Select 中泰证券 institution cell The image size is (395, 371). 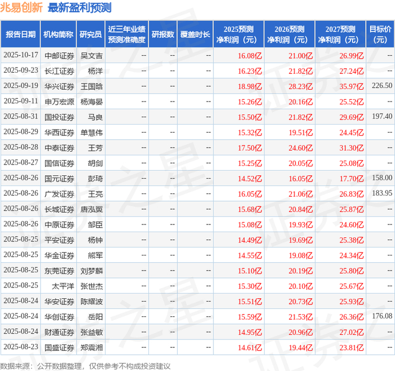(59, 148)
